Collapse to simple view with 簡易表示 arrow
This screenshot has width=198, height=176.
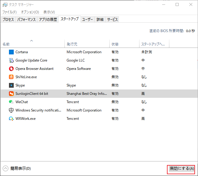tap(5, 169)
